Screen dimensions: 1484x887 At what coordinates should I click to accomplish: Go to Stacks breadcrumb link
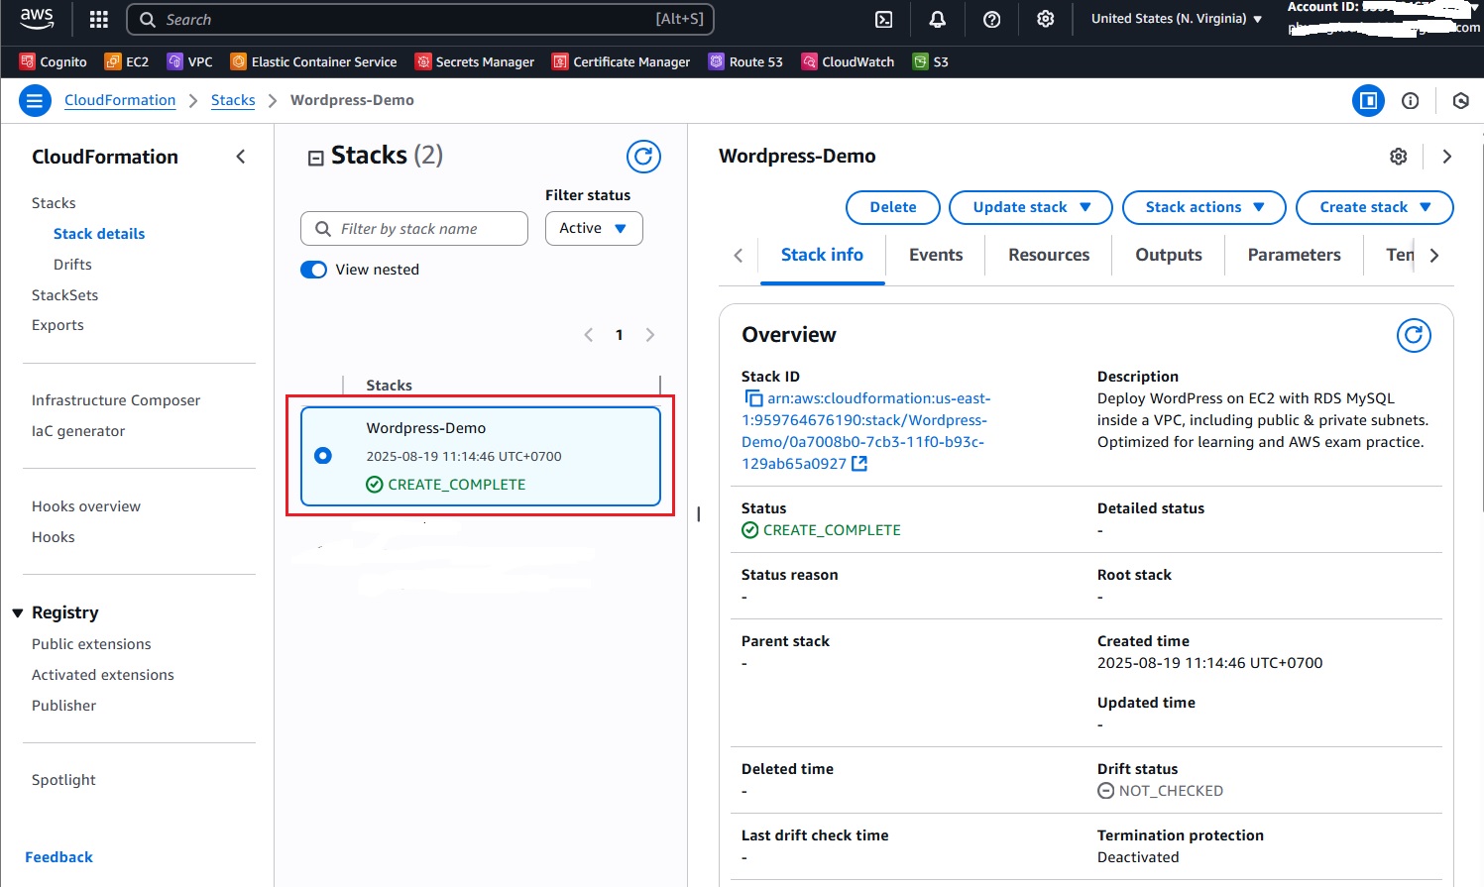tap(233, 100)
